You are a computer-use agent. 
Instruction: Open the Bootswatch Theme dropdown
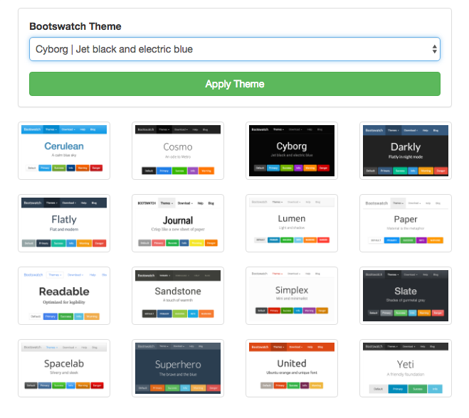tap(235, 49)
